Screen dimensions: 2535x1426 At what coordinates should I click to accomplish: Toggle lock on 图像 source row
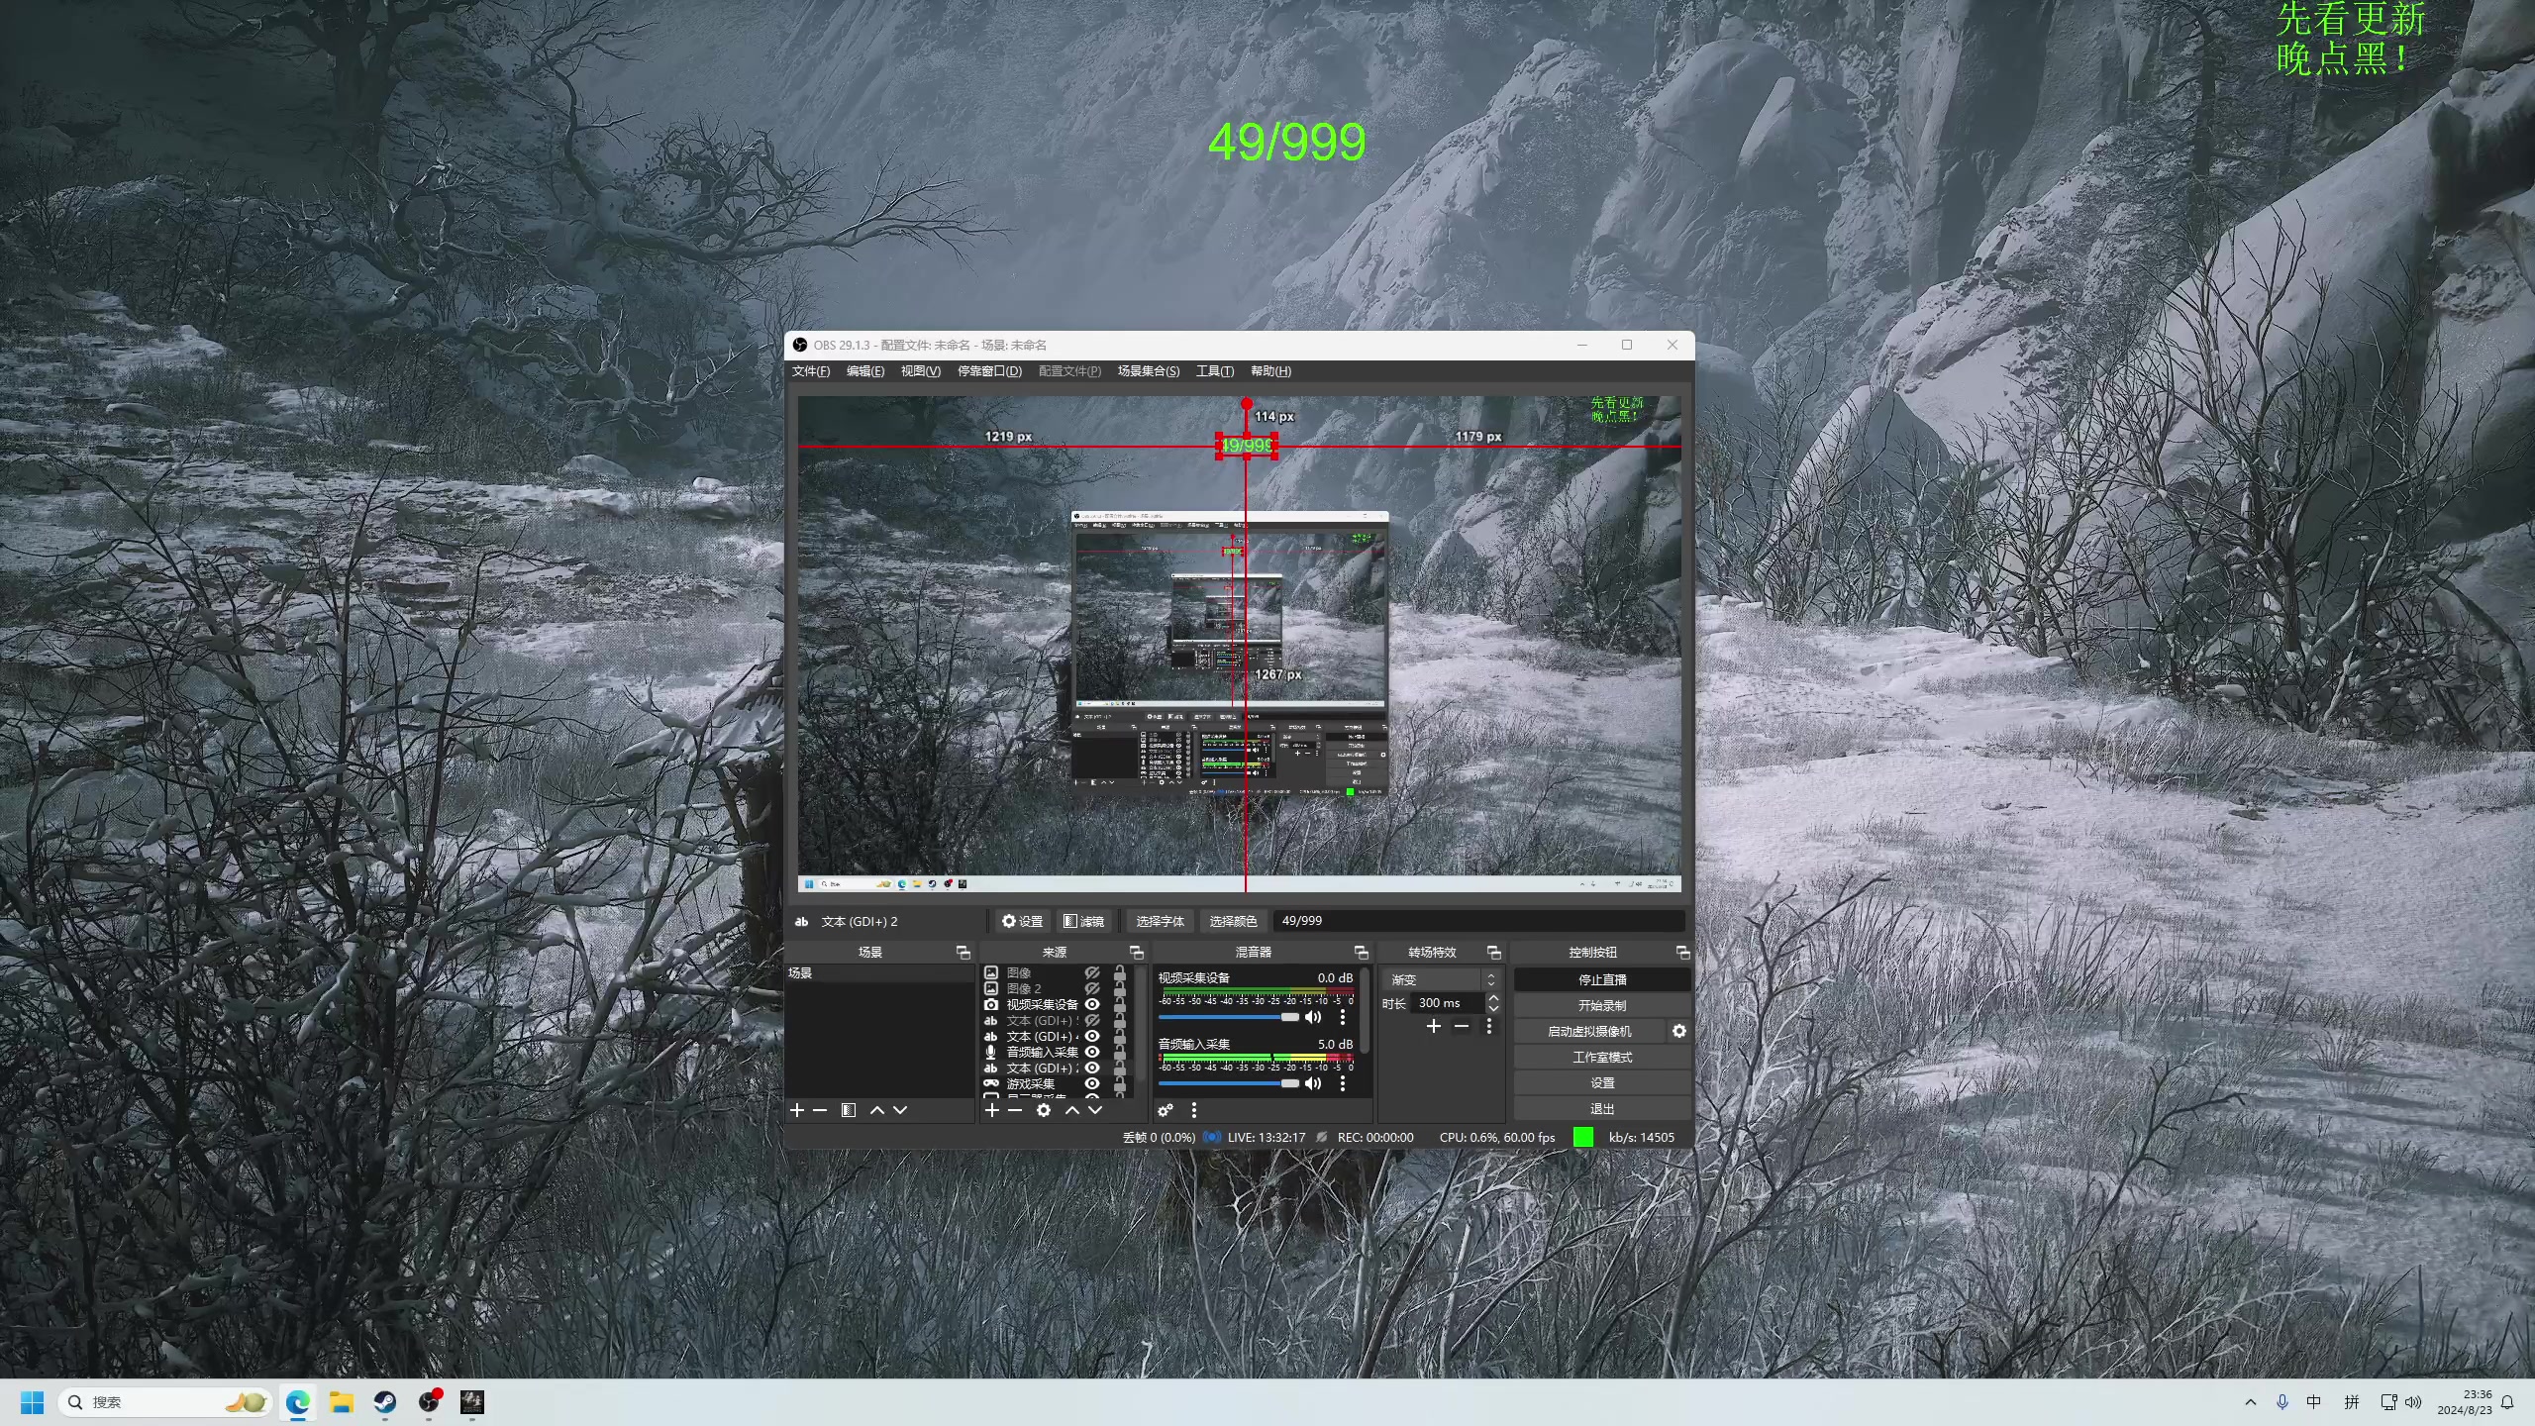pyautogui.click(x=1120, y=972)
